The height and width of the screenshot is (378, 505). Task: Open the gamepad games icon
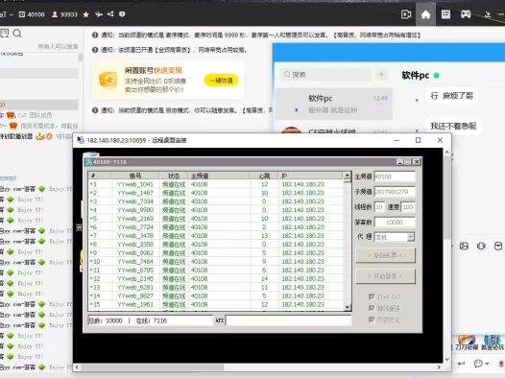(x=466, y=14)
